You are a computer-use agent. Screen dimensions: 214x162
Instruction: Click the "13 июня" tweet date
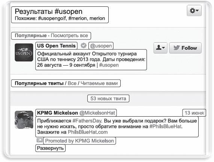tap(194, 113)
